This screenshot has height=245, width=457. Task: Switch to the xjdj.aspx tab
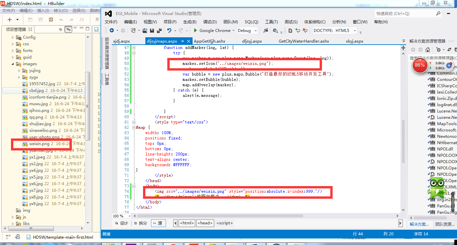coord(121,41)
